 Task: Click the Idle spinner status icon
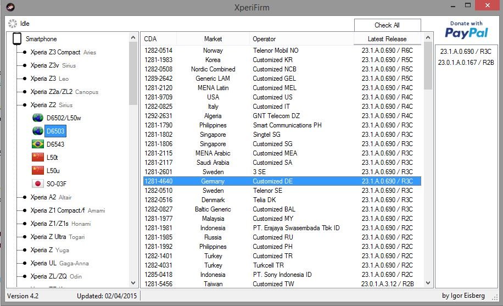[13, 24]
